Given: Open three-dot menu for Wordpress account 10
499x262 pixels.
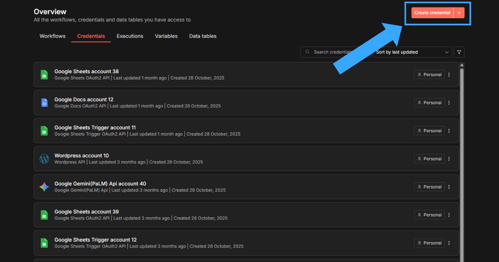Looking at the screenshot, I should (449, 159).
